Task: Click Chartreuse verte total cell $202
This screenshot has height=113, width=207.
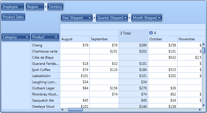Action: (x=133, y=51)
